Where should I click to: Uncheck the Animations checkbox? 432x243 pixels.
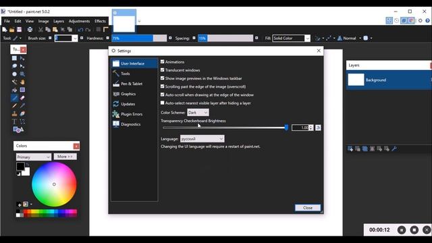(162, 61)
